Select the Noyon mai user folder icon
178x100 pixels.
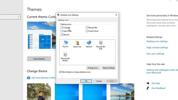77,44
